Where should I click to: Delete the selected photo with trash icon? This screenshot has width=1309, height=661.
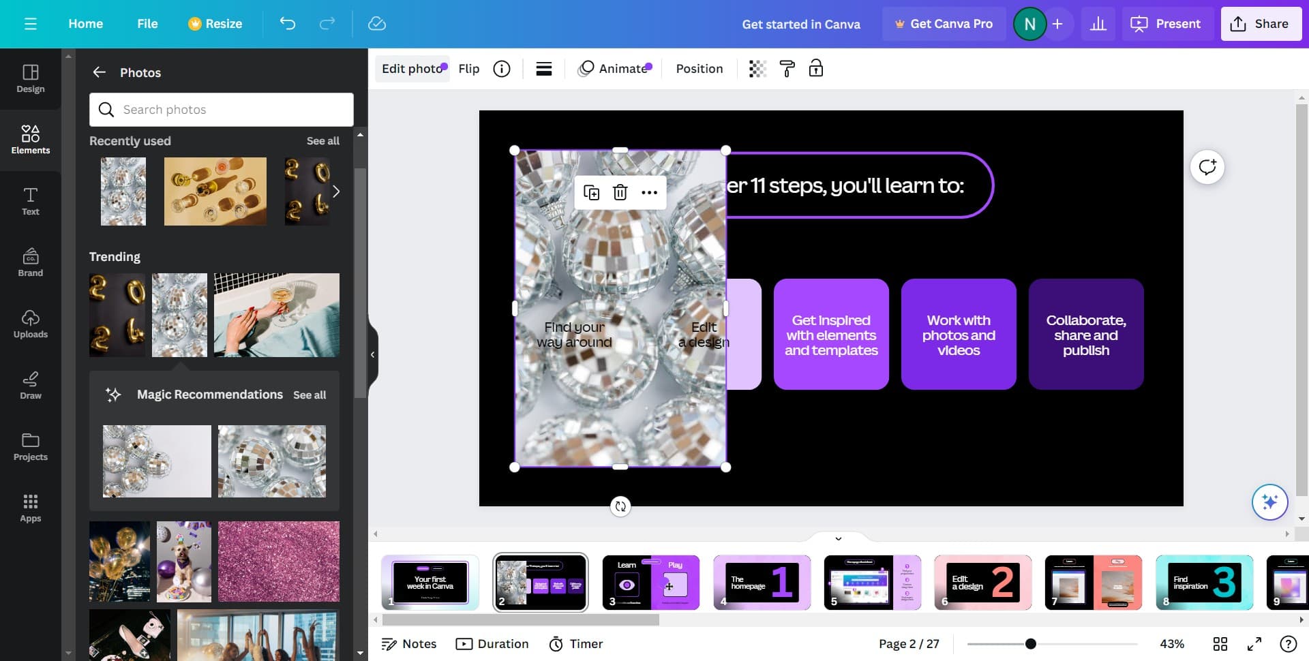click(x=620, y=193)
